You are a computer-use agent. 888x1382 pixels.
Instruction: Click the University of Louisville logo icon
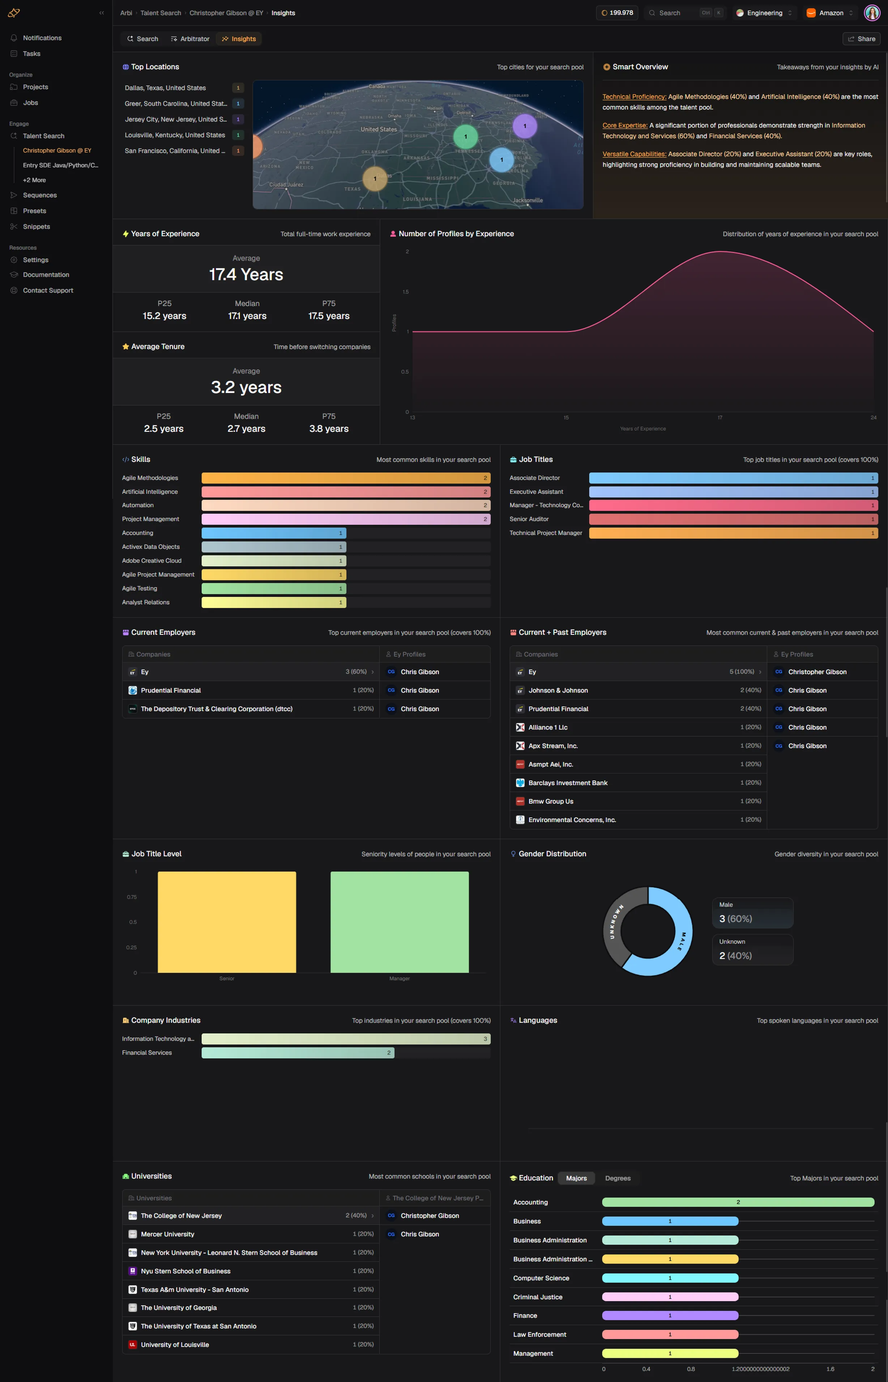click(x=133, y=1344)
